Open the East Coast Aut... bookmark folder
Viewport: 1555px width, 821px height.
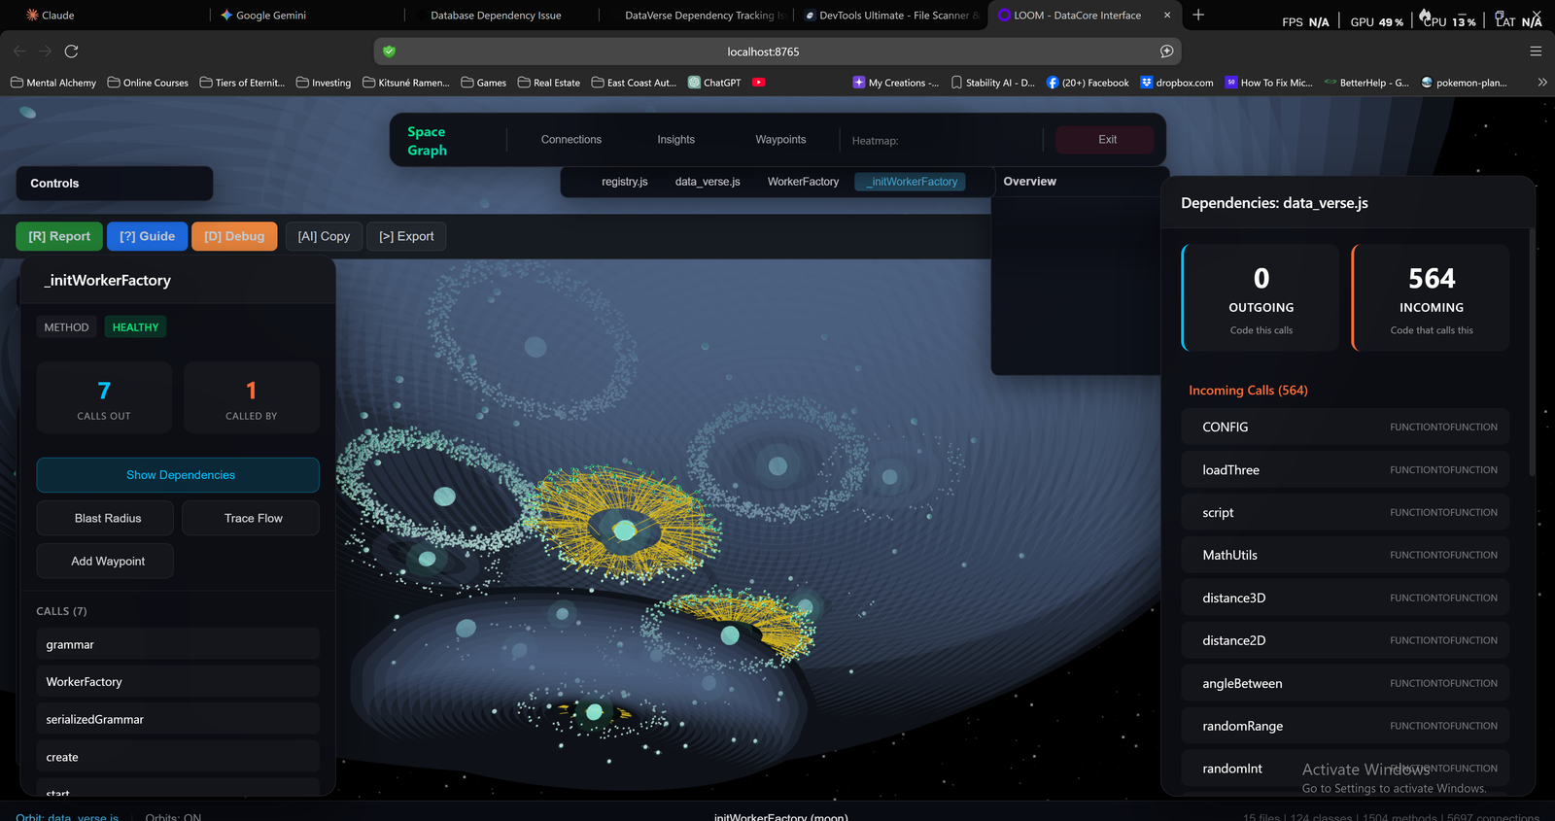pos(634,83)
